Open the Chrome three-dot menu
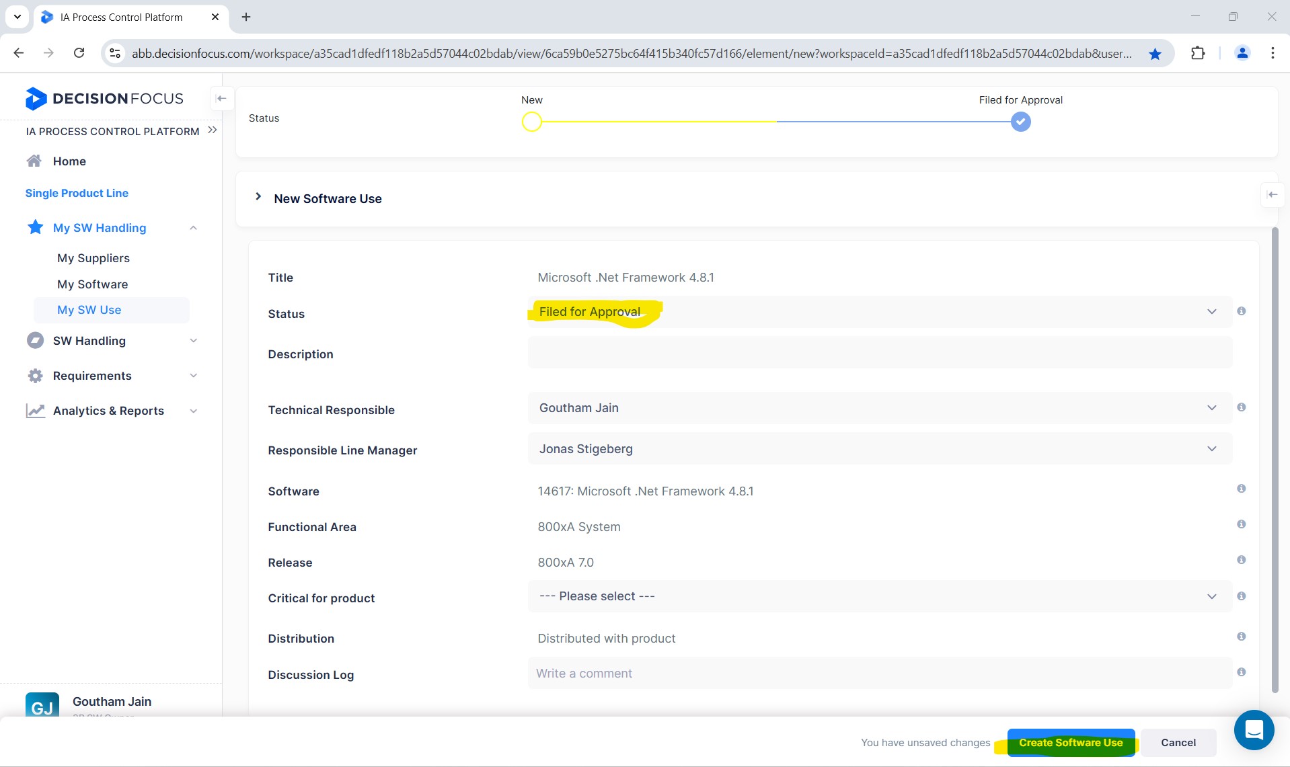The width and height of the screenshot is (1290, 767). (1272, 53)
